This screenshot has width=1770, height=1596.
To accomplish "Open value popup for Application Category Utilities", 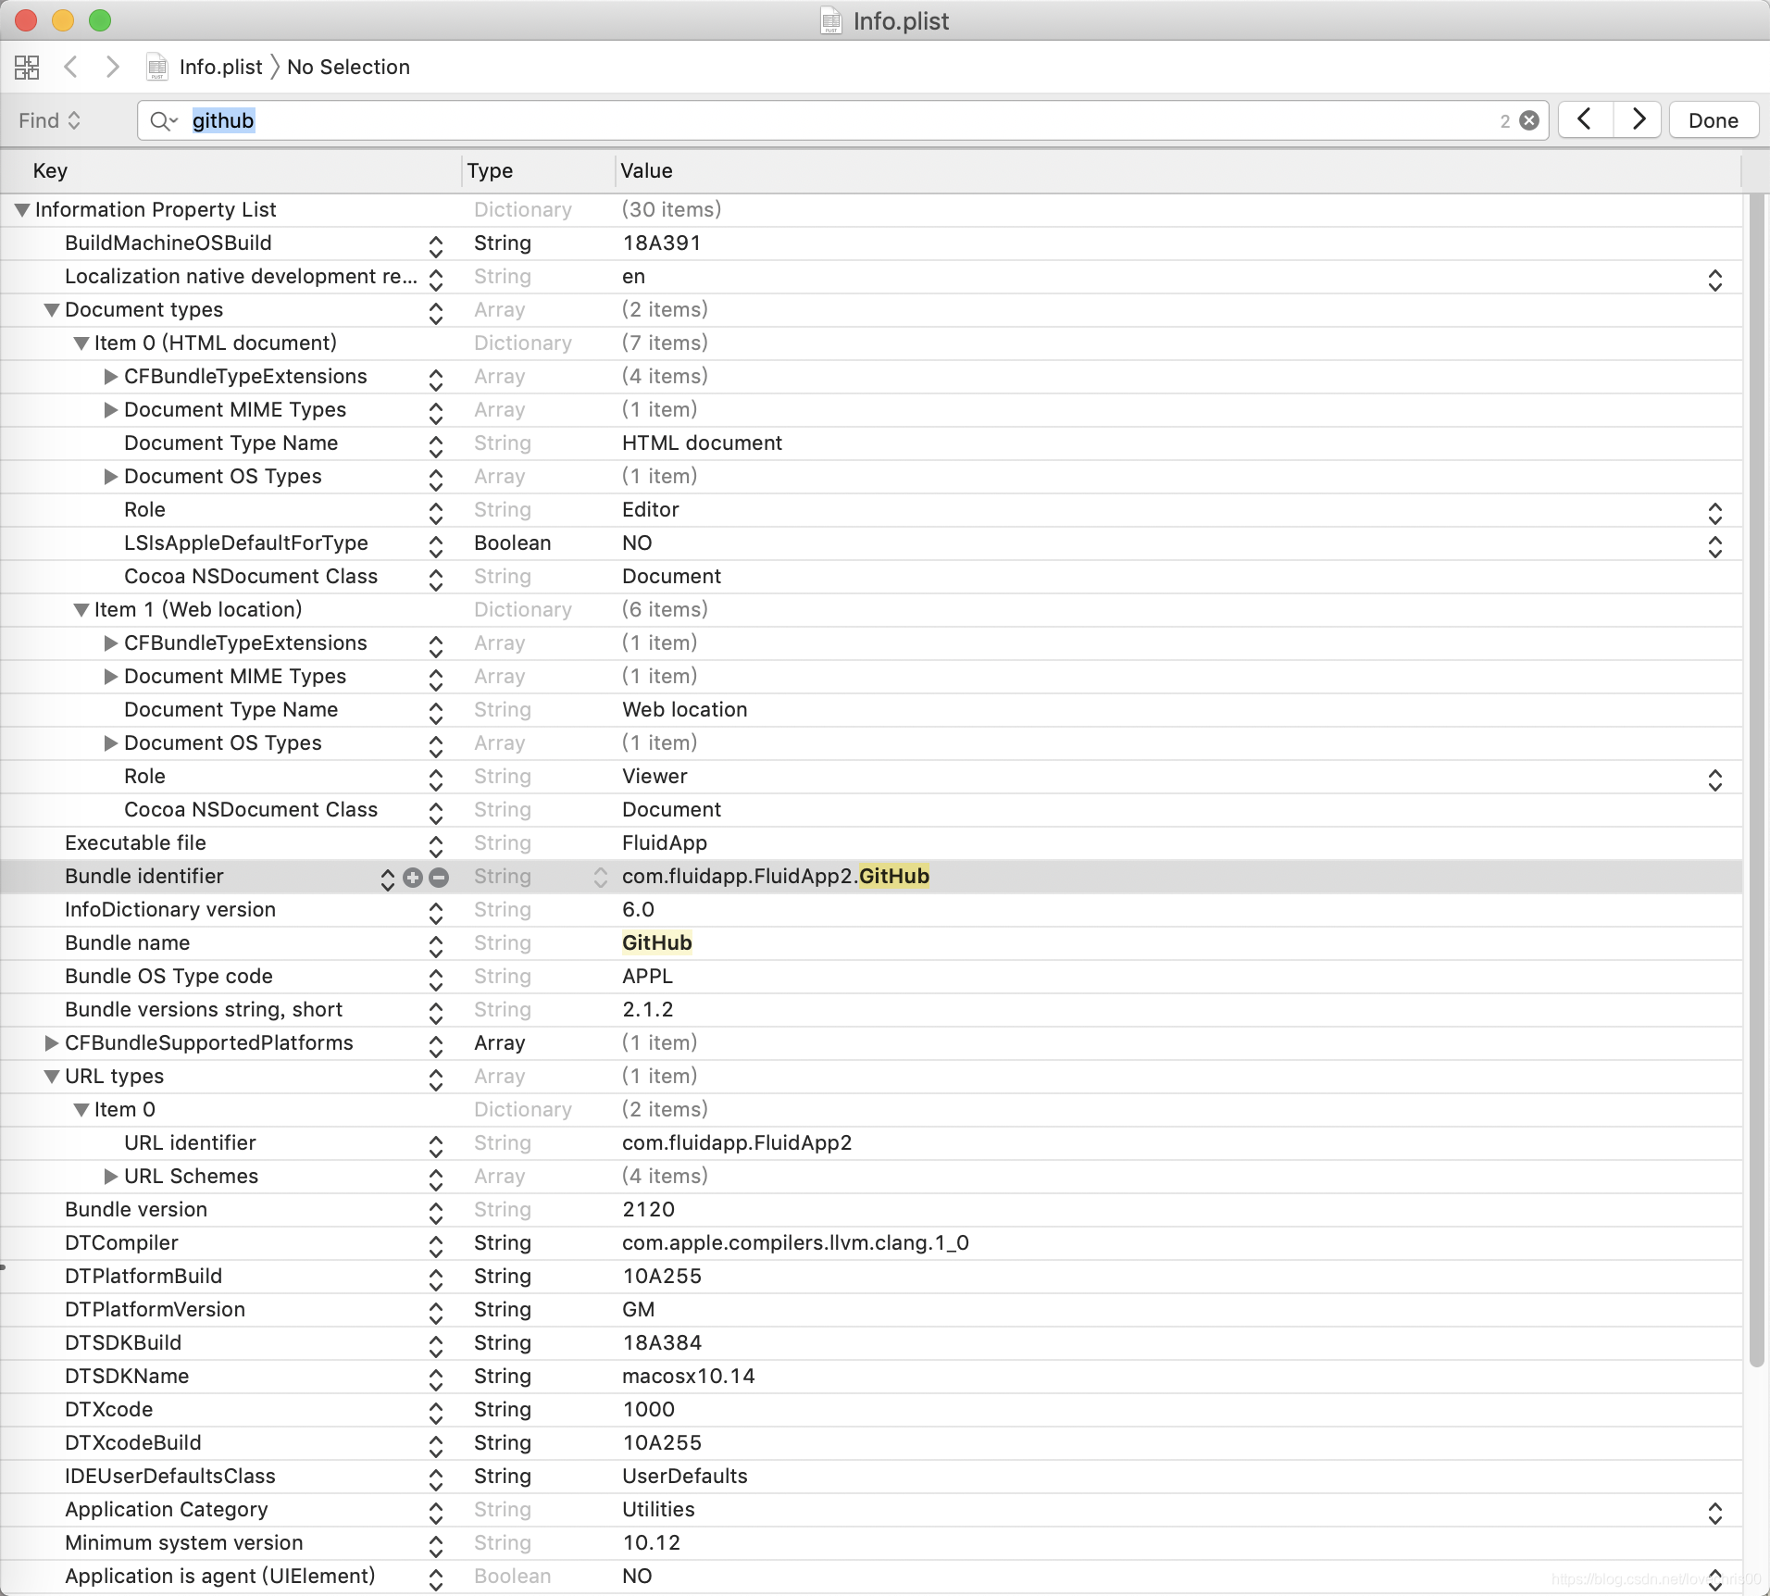I will tap(1714, 1513).
